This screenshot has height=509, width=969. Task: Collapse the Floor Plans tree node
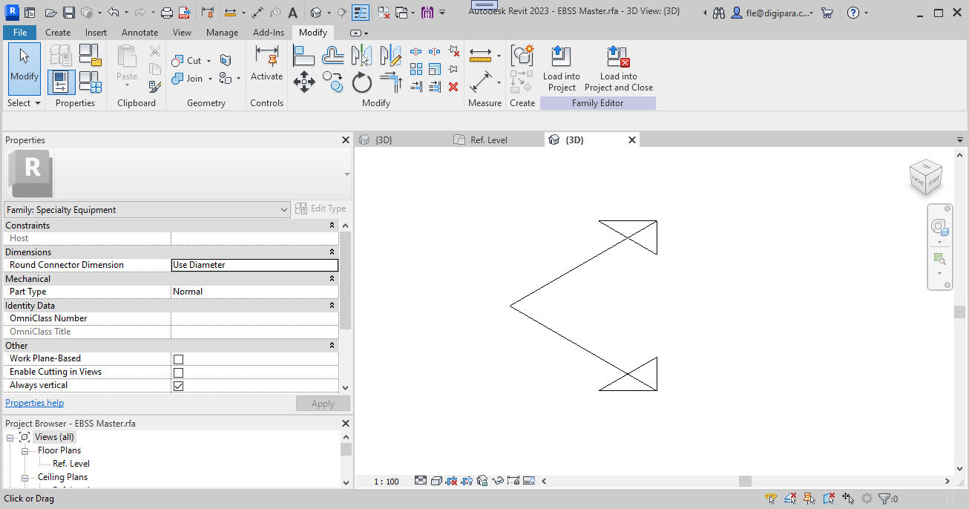tap(25, 450)
